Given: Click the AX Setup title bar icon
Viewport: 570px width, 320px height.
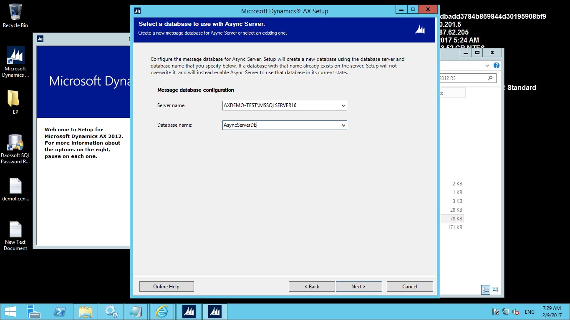Looking at the screenshot, I should coord(137,11).
